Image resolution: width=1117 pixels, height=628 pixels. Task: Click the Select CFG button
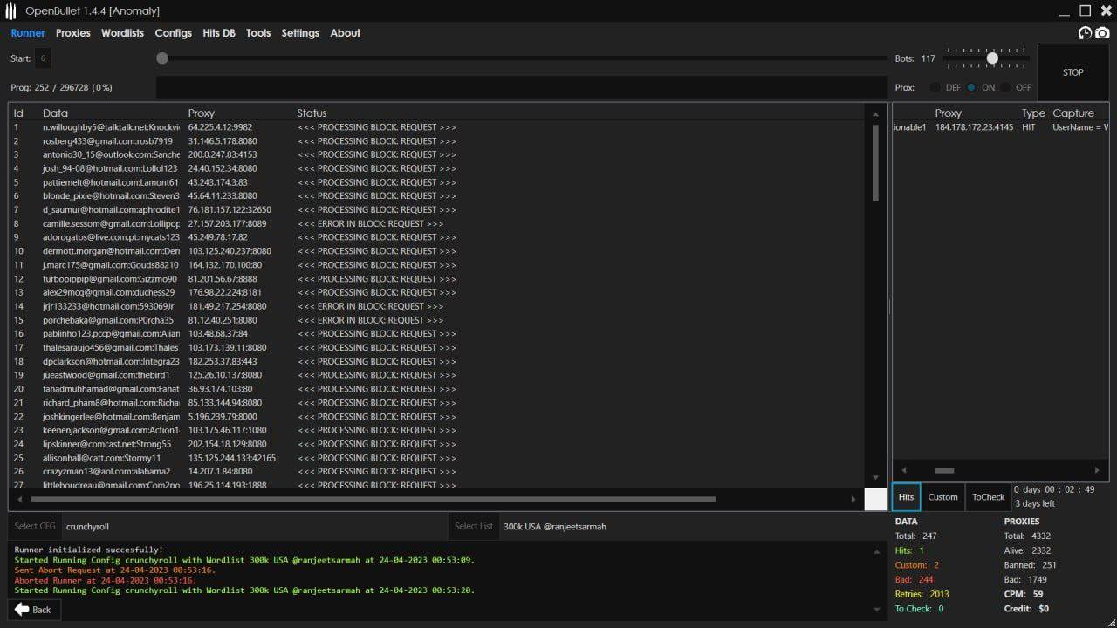coord(35,527)
